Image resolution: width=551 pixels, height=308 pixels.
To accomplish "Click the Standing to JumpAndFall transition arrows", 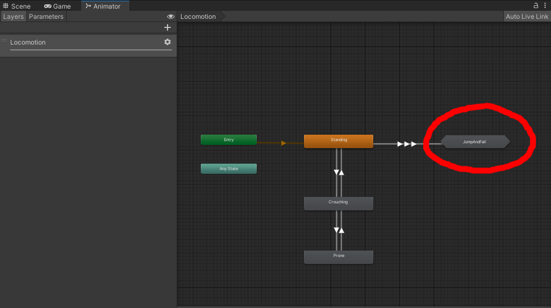I will [x=407, y=144].
